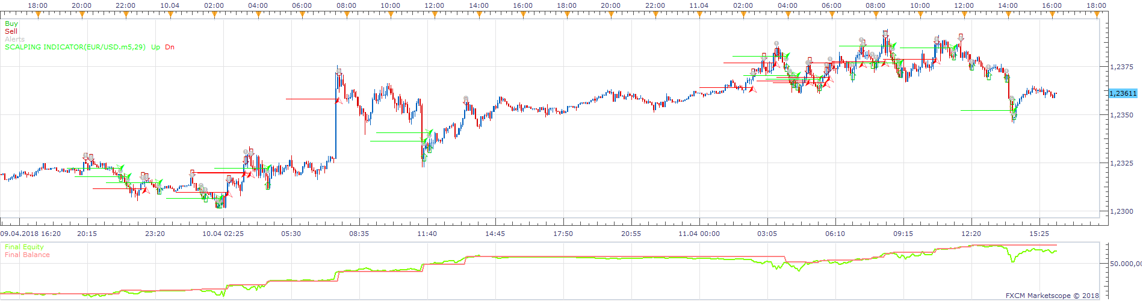Click the 20:55 bottom axis label
Screen dimensions: 1143x301
click(x=631, y=234)
